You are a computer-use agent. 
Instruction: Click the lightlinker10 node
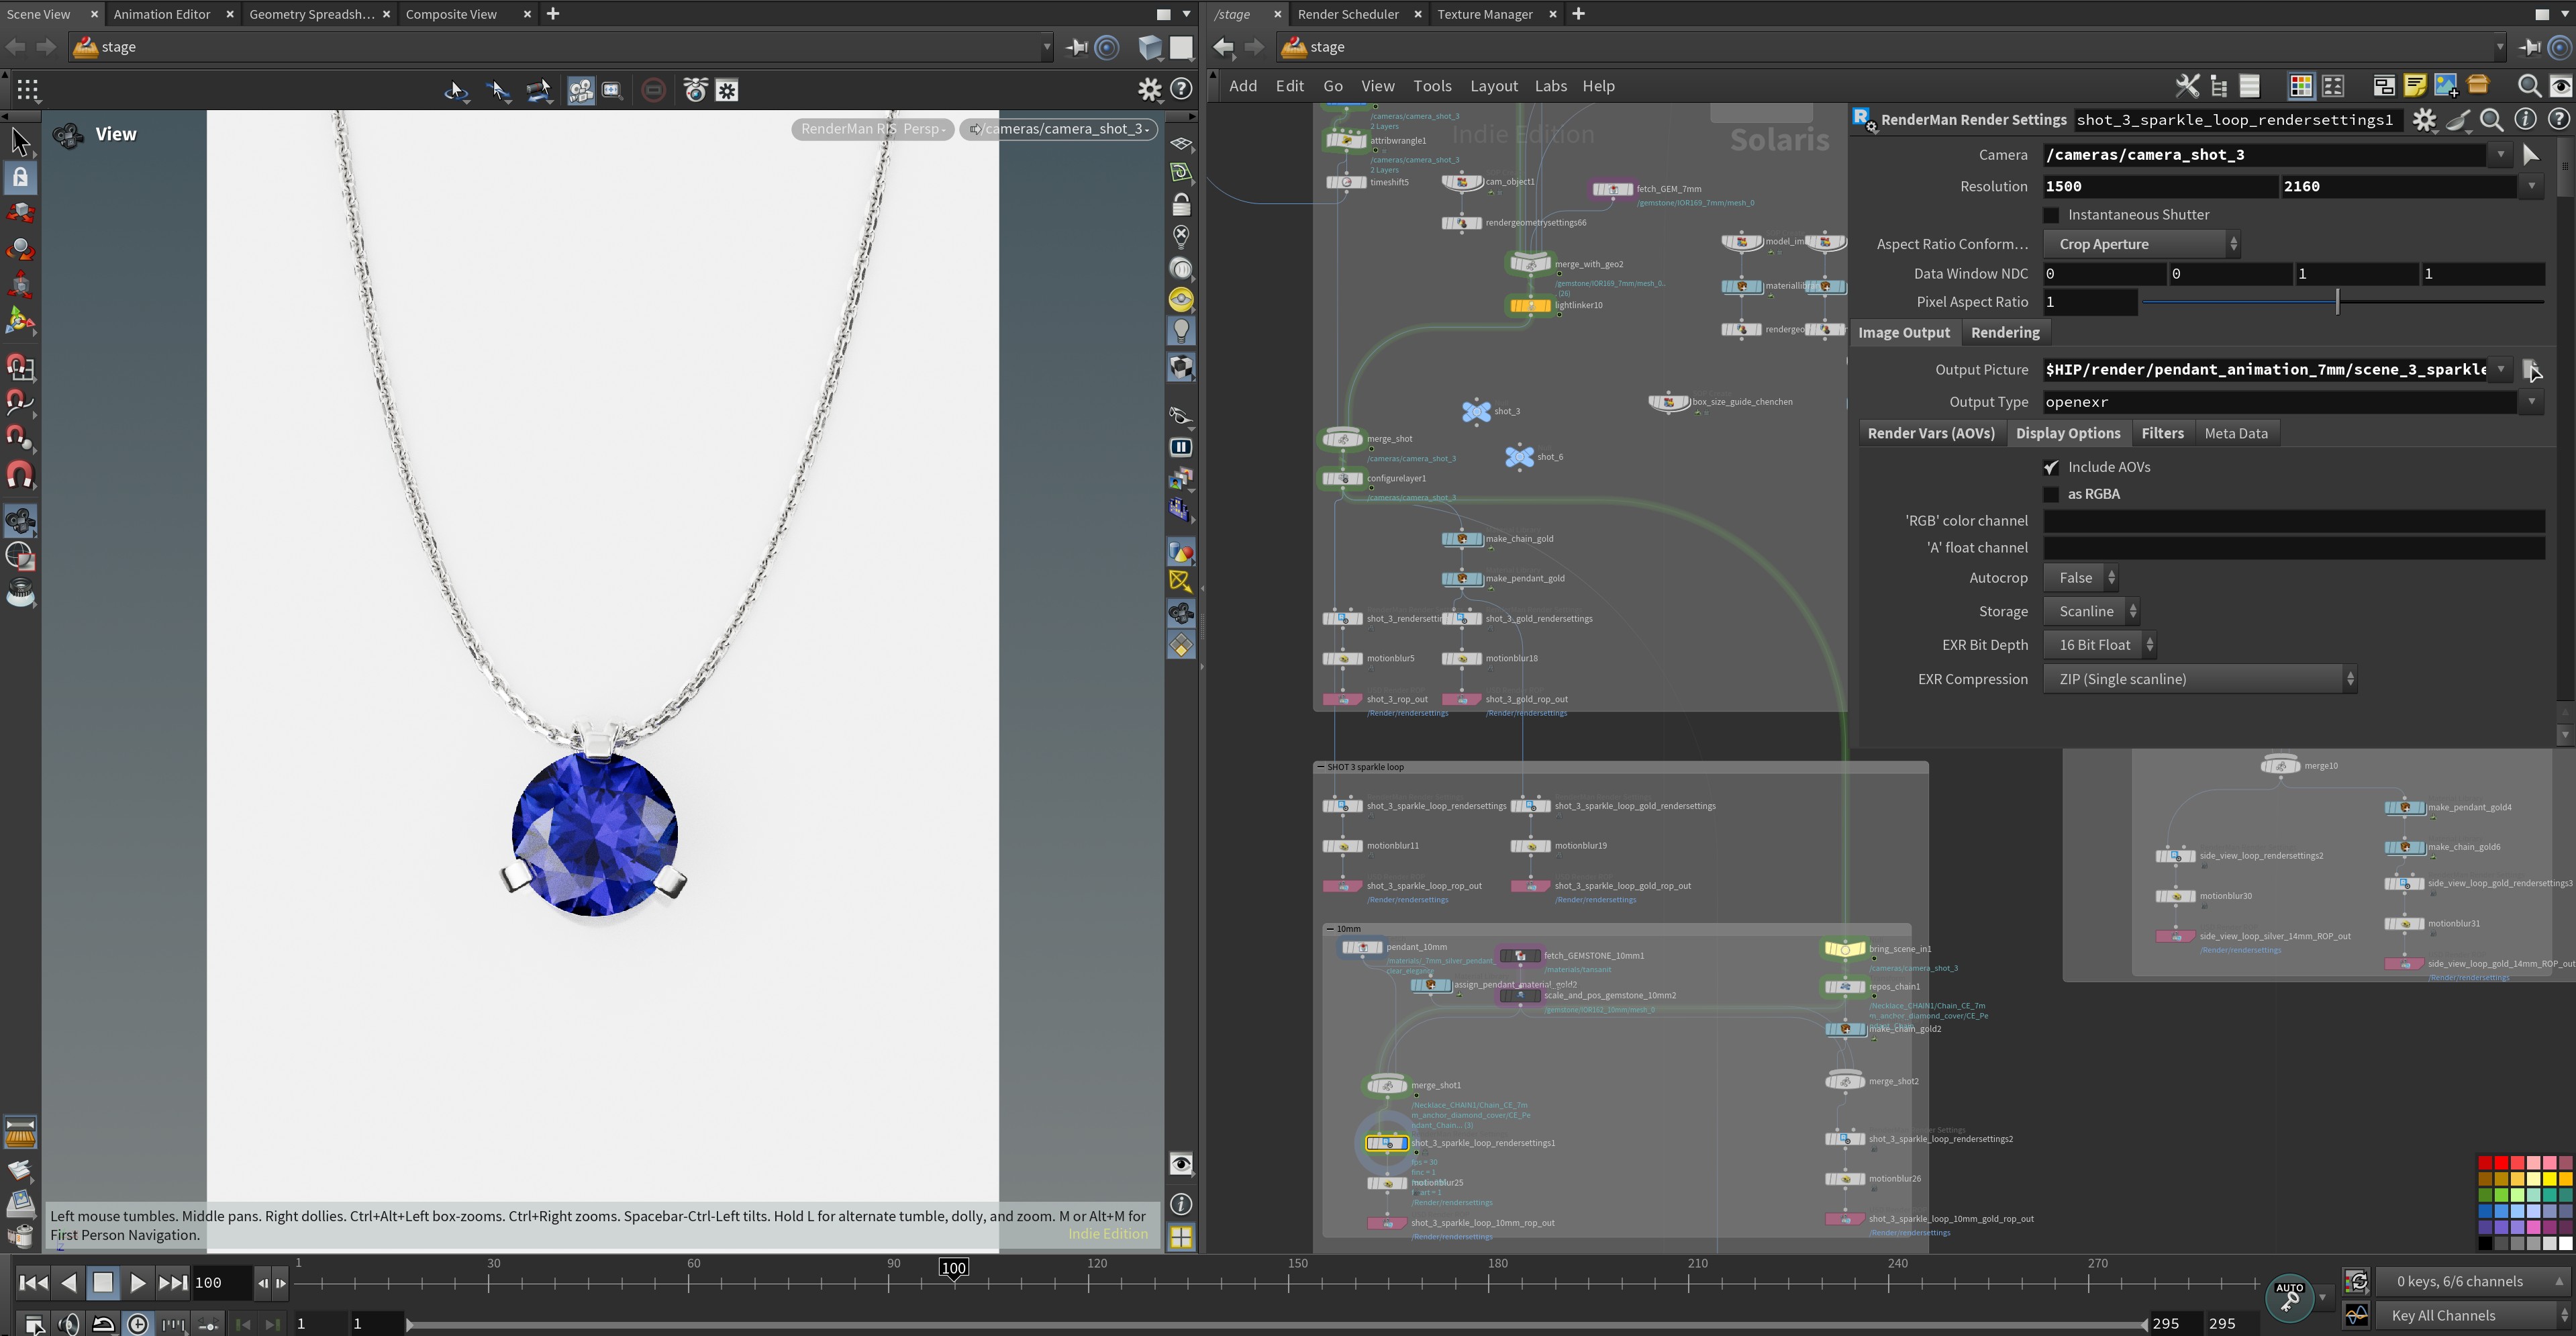pyautogui.click(x=1530, y=305)
